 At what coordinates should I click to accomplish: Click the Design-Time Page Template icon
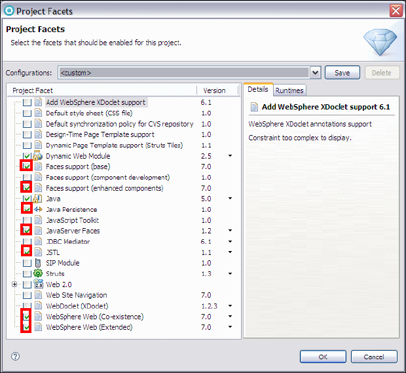[38, 134]
